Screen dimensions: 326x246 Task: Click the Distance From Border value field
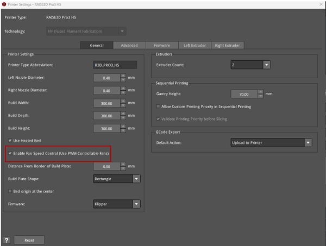[106, 167]
